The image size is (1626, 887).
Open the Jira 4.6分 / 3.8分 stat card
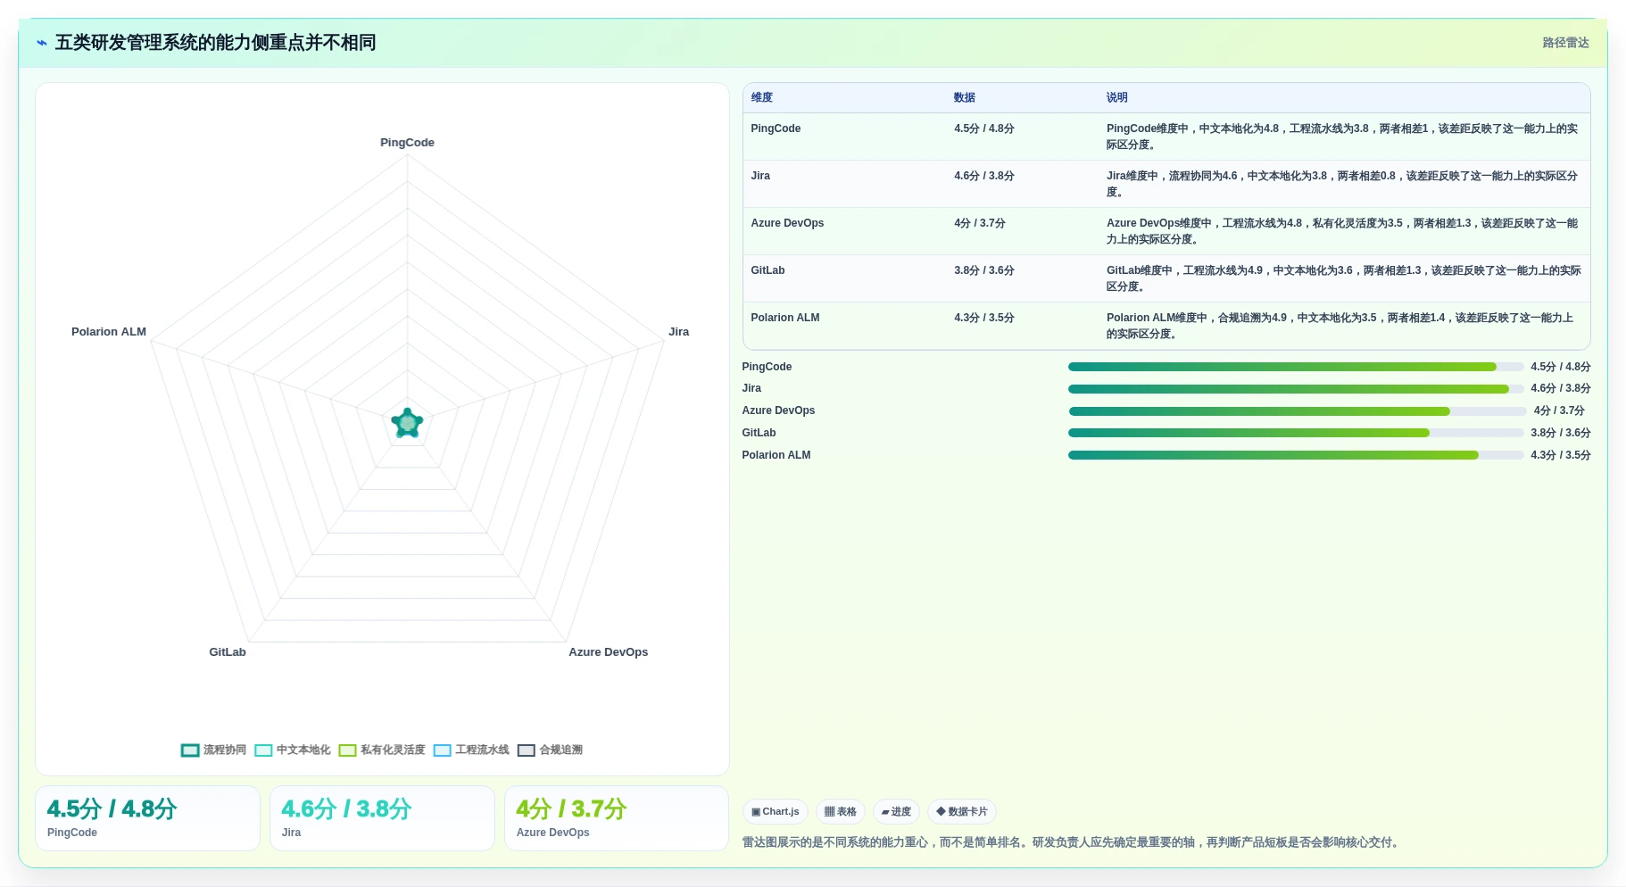[382, 818]
